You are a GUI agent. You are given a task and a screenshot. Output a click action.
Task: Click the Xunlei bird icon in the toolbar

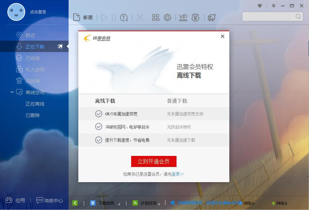211,17
